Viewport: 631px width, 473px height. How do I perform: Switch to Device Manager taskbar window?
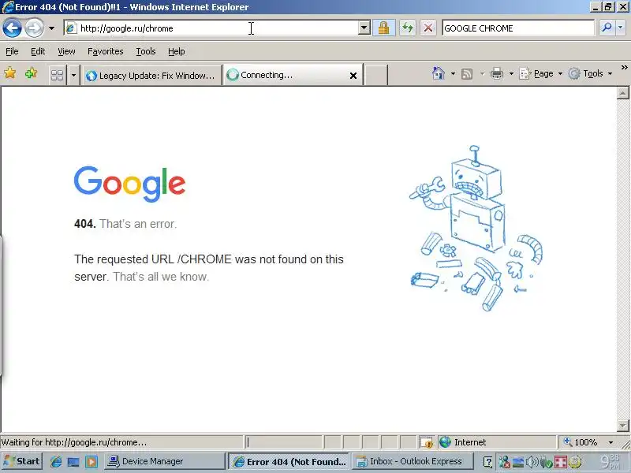point(164,461)
